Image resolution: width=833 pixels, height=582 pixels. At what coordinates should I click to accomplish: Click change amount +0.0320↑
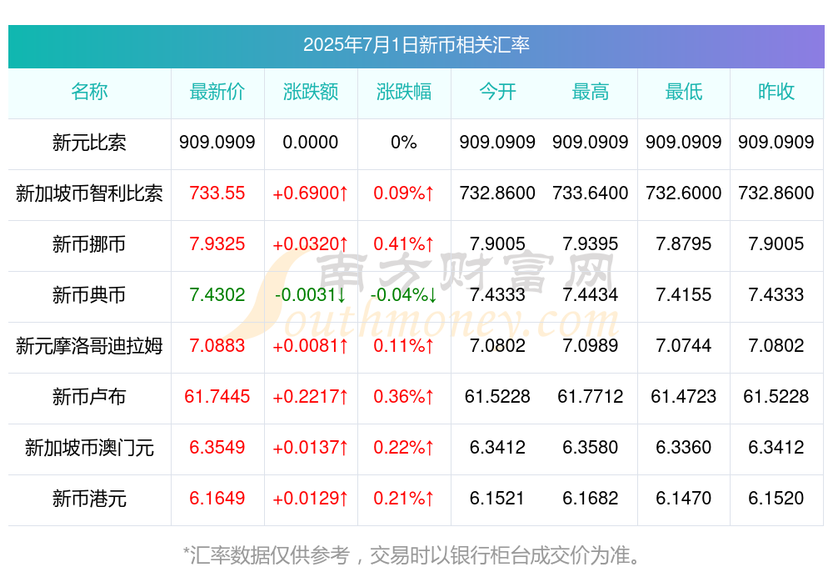coord(310,244)
